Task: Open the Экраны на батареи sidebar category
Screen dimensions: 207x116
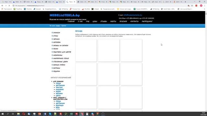Action: tap(61, 45)
